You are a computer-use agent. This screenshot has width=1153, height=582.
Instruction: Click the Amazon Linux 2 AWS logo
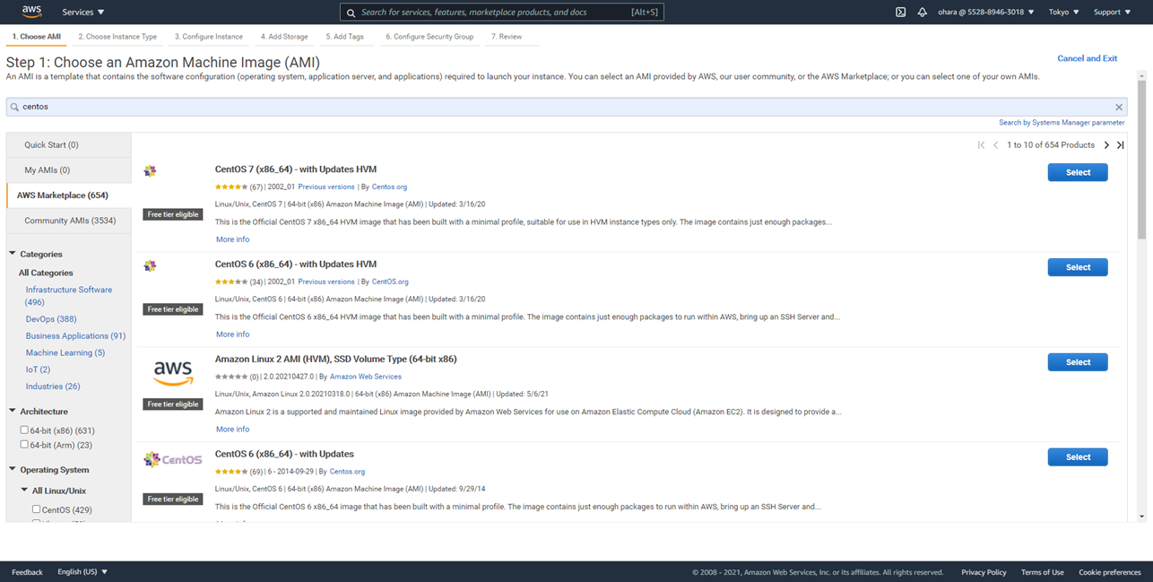pos(173,372)
